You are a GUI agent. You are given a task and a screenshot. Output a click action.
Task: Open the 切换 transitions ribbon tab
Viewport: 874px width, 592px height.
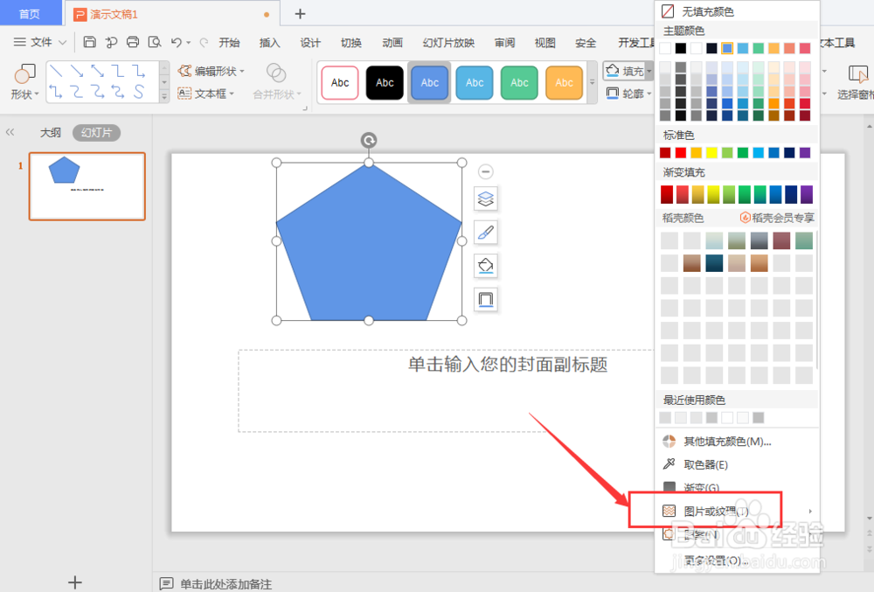tap(351, 43)
